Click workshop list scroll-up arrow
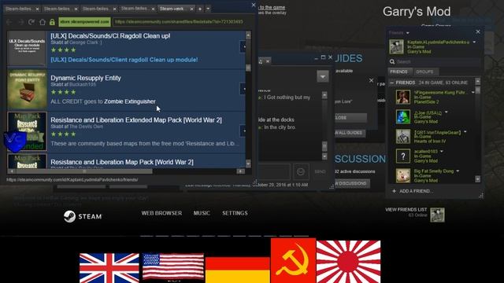Image resolution: width=504 pixels, height=283 pixels. 248,35
